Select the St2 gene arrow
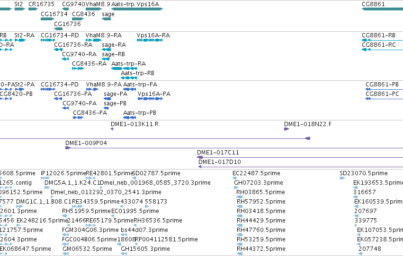The width and height of the screenshot is (403, 256). point(20,9)
